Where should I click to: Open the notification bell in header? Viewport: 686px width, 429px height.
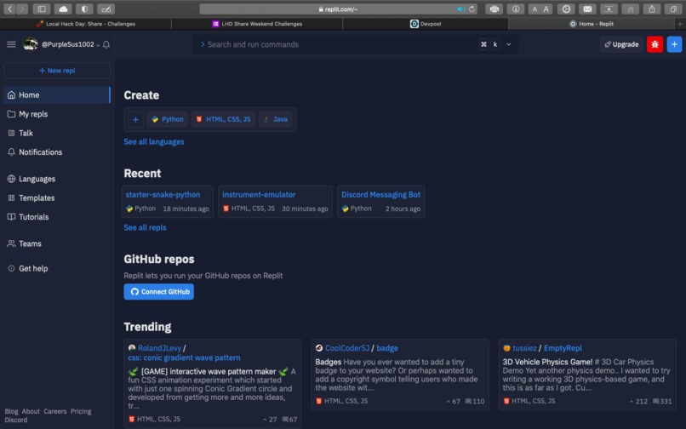(x=106, y=44)
